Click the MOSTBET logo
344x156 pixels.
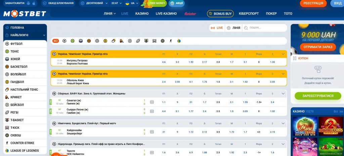click(25, 14)
